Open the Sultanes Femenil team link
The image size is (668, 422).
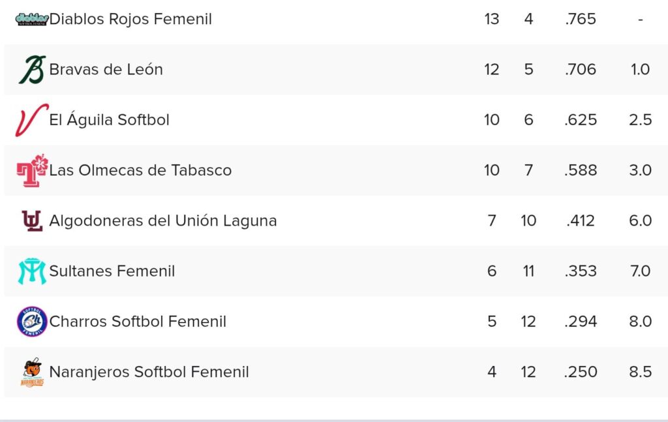click(x=112, y=271)
